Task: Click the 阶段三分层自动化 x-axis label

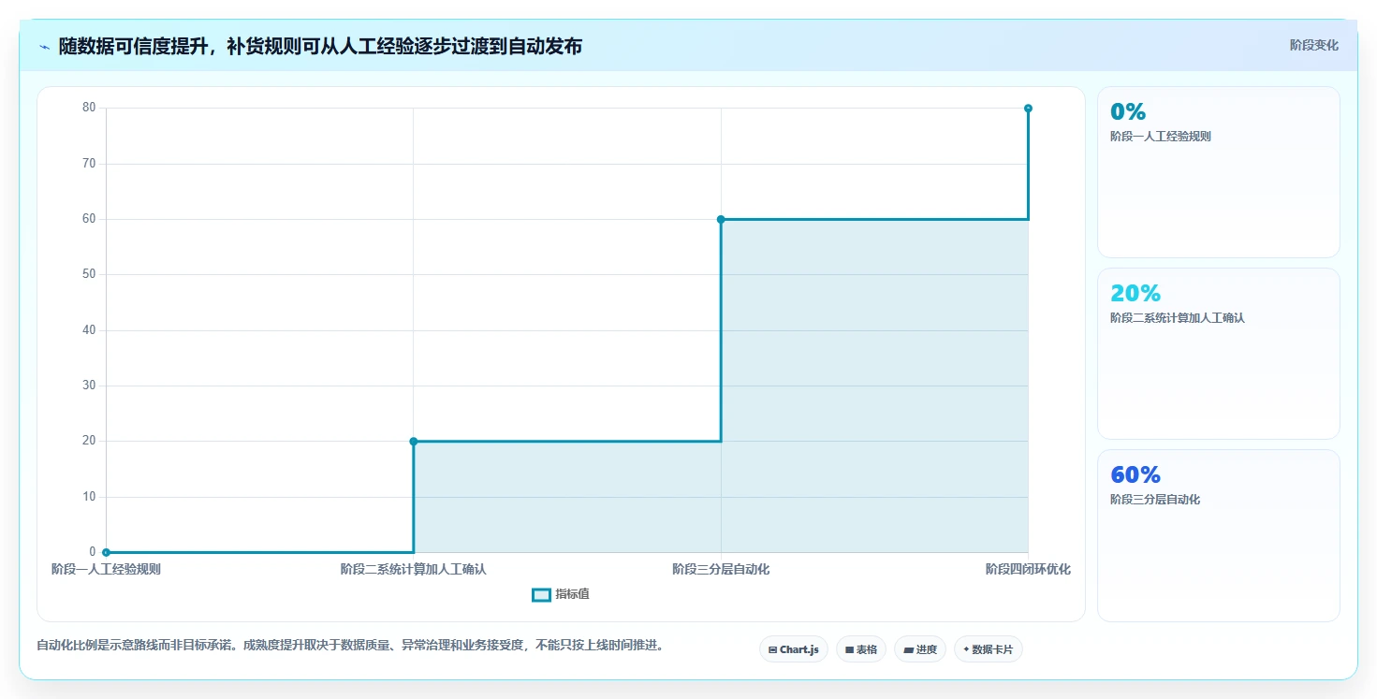Action: tap(721, 569)
